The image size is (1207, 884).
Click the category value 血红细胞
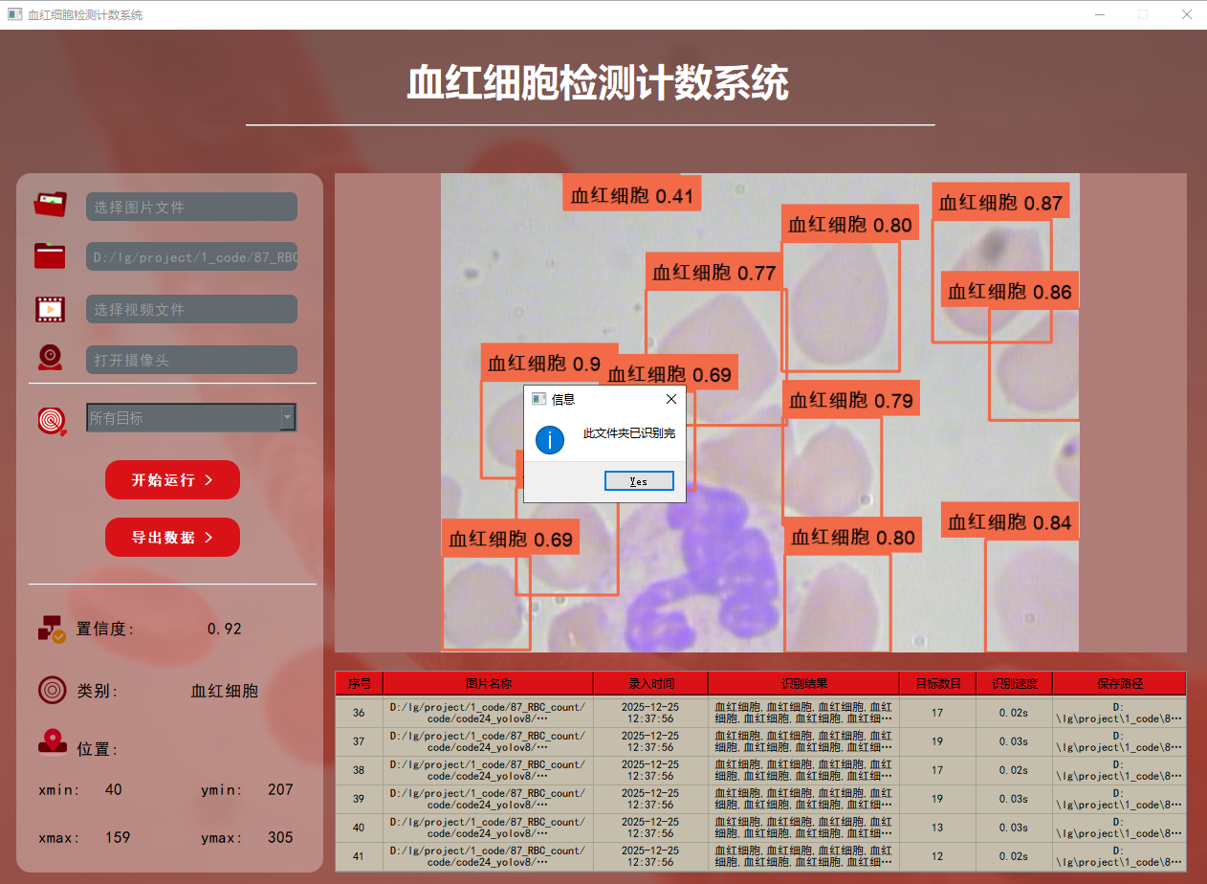click(225, 691)
